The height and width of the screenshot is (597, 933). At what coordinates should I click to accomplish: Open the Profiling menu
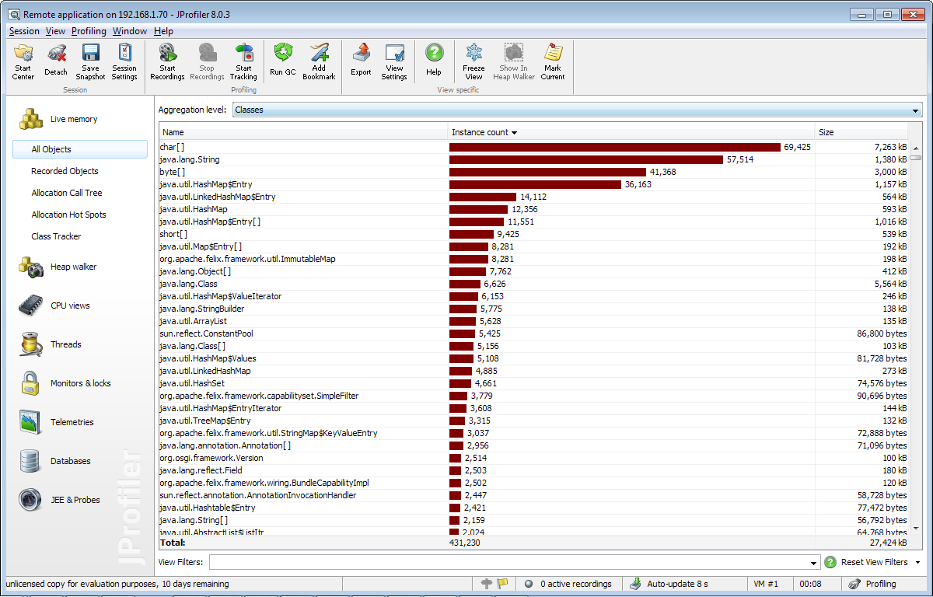pyautogui.click(x=89, y=31)
